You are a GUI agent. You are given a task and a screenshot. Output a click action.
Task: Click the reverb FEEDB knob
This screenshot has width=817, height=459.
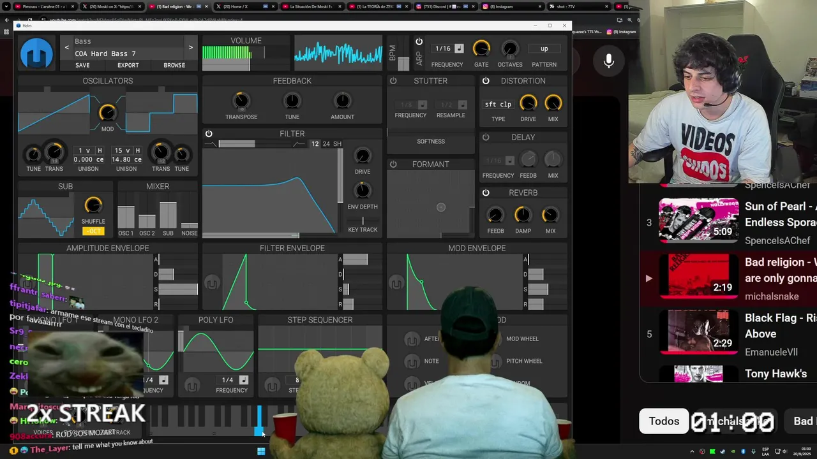pyautogui.click(x=495, y=215)
